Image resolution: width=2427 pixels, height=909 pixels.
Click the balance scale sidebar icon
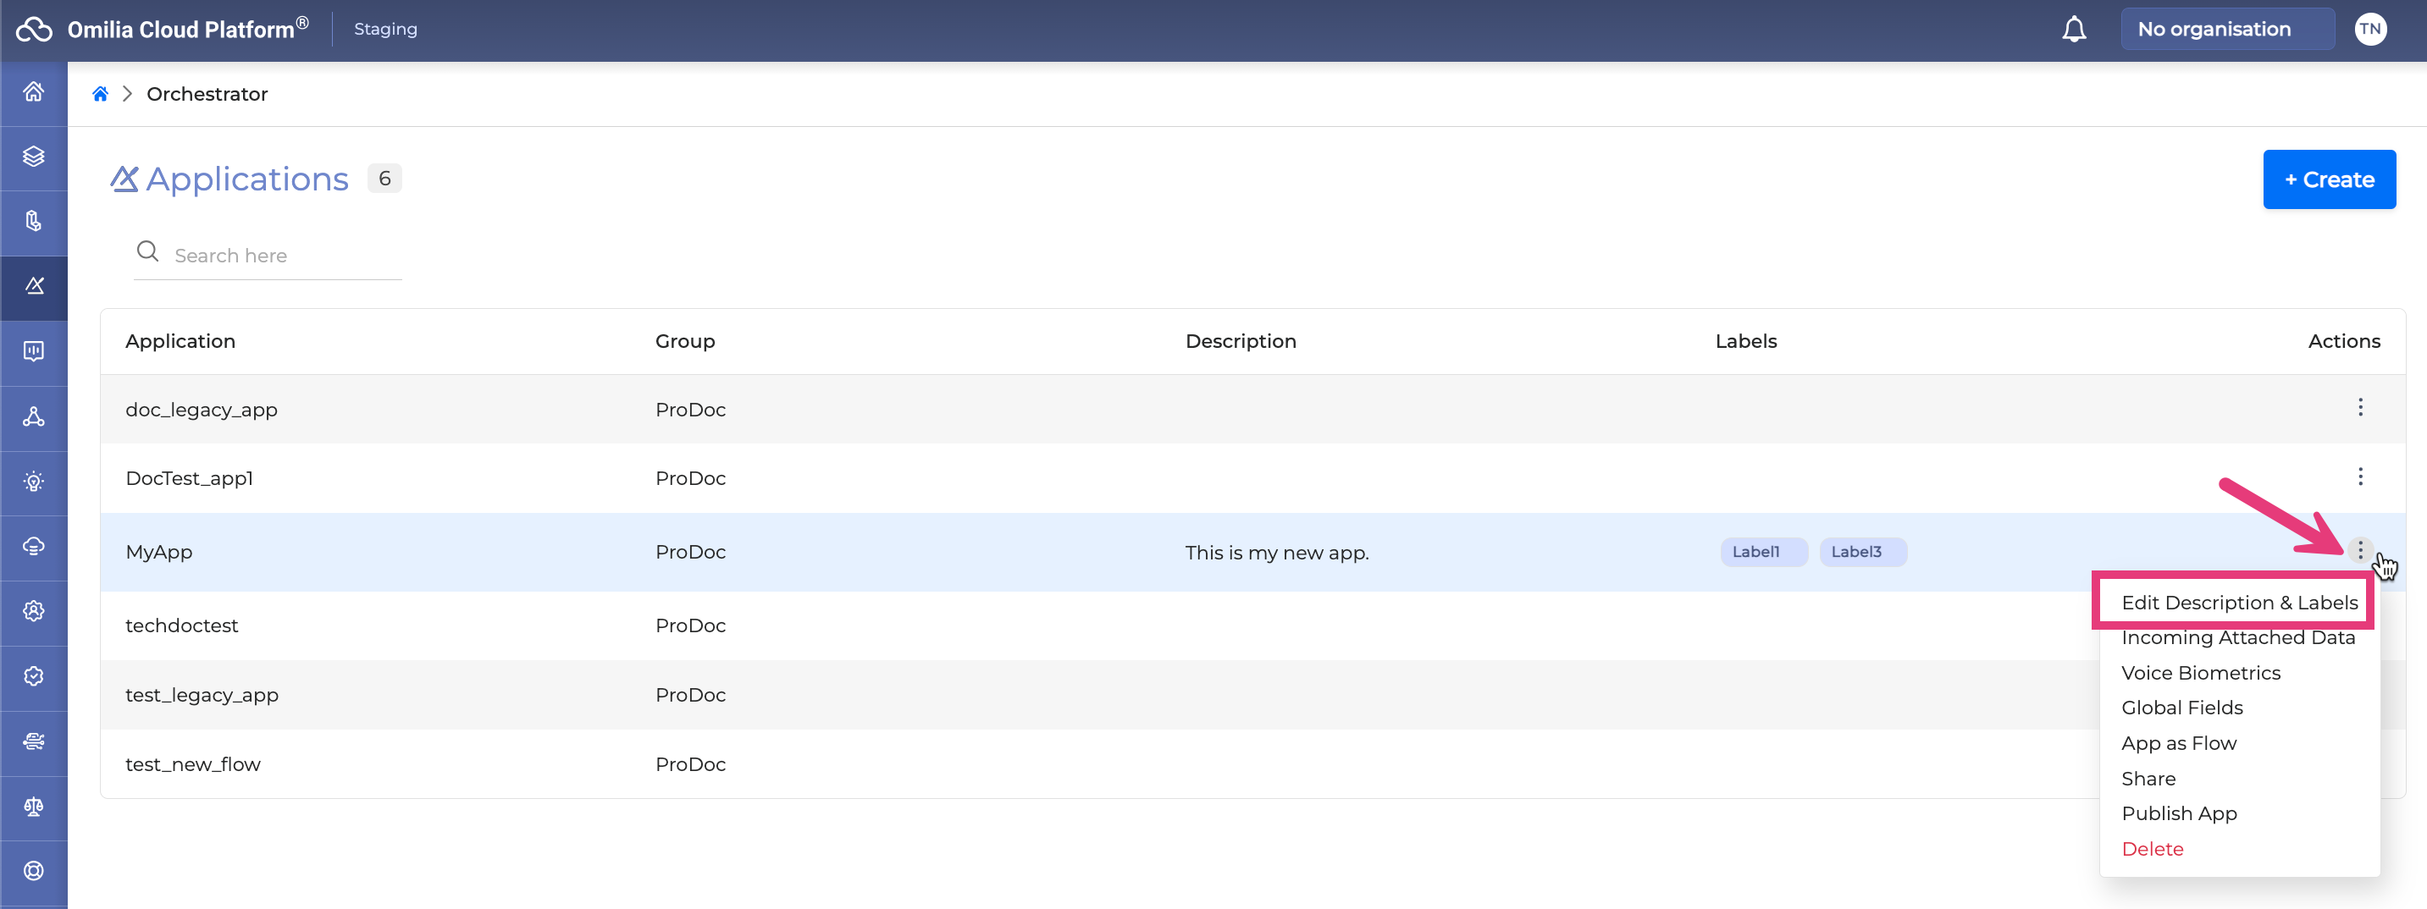coord(34,807)
